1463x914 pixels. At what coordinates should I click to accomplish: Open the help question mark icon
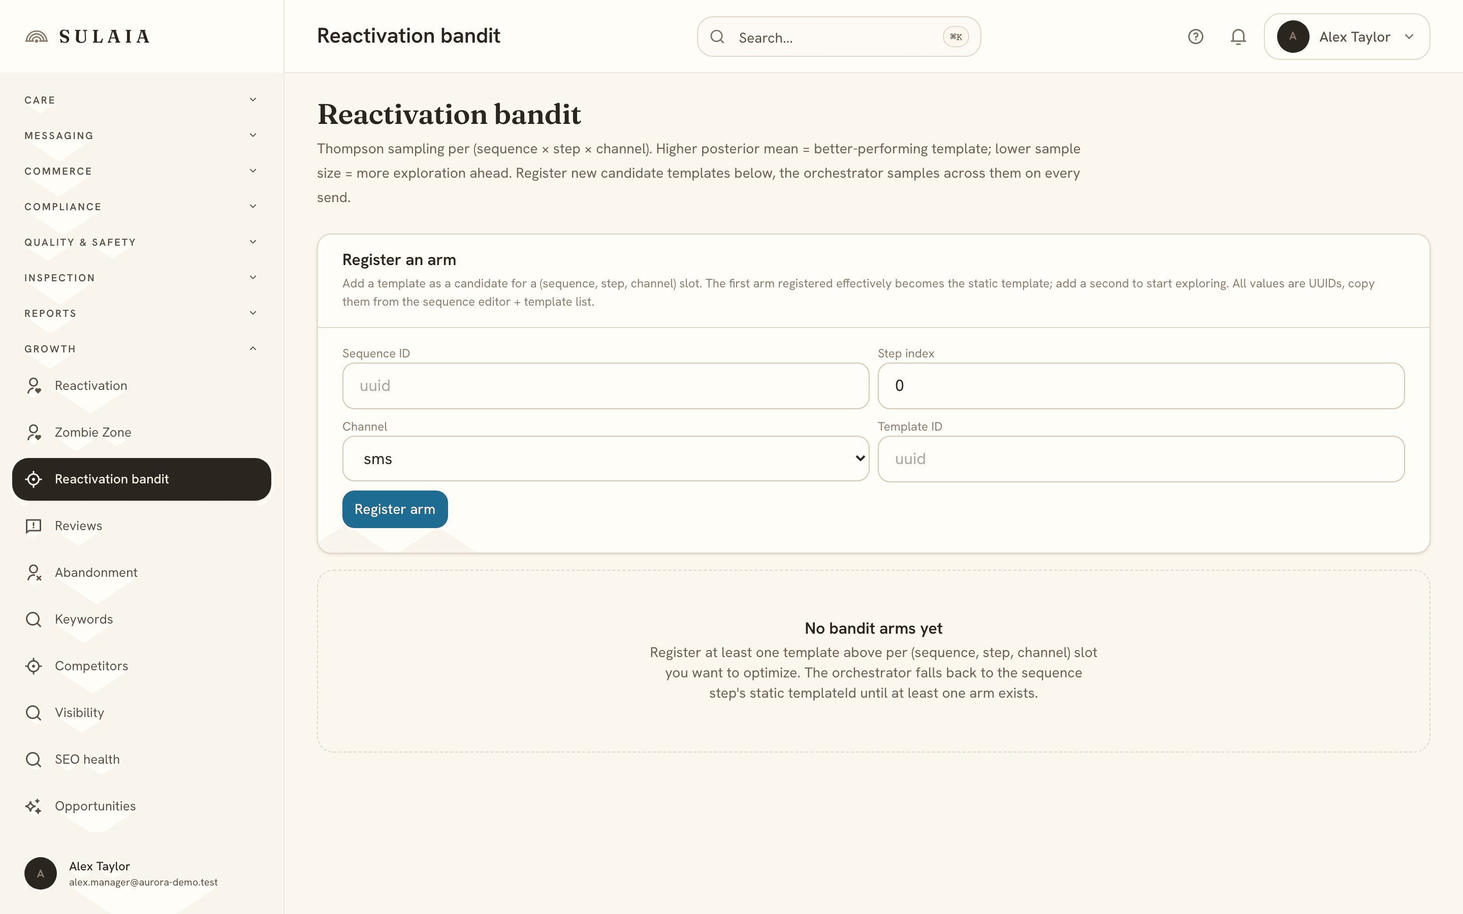pyautogui.click(x=1195, y=37)
